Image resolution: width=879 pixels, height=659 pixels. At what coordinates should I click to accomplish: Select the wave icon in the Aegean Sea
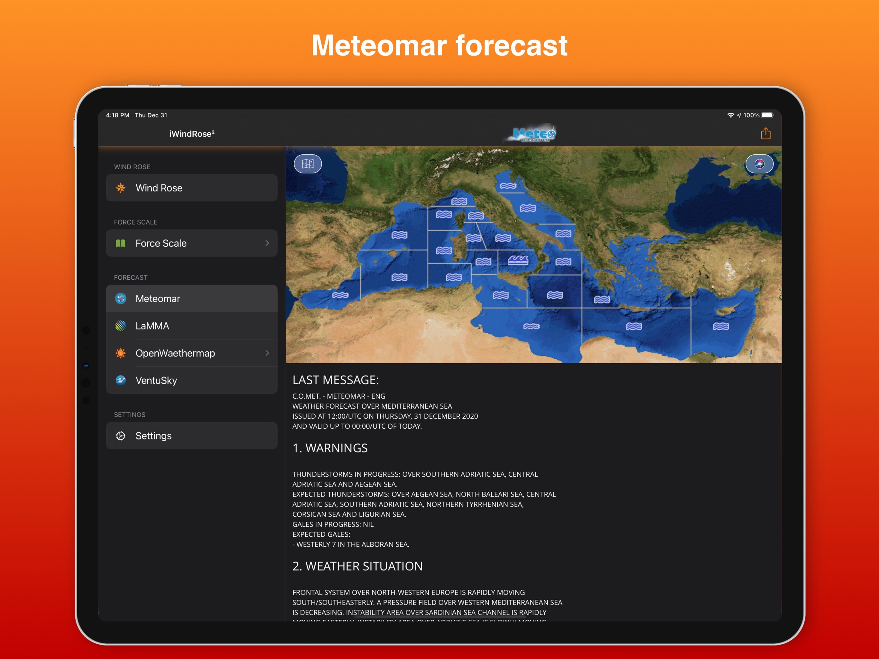(x=602, y=300)
